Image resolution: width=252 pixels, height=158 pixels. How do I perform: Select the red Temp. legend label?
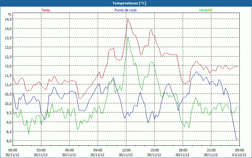point(46,10)
